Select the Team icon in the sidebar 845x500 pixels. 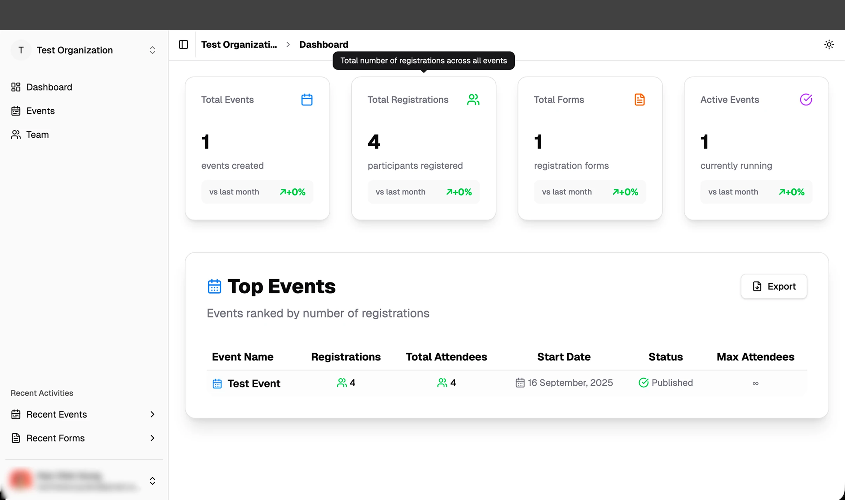pos(15,134)
